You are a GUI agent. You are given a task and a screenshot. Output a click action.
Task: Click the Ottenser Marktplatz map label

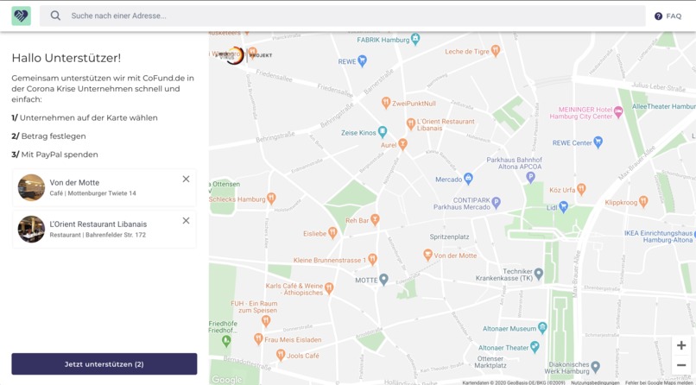click(x=490, y=362)
